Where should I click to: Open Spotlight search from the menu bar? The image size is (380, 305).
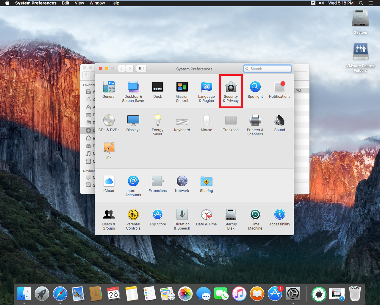tap(361, 3)
